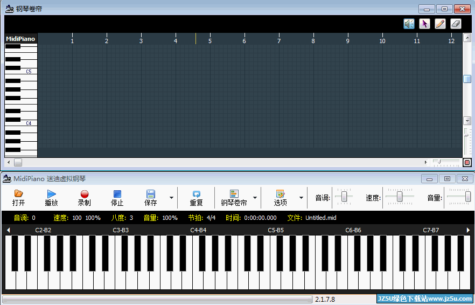475x305 pixels.
Task: Click the 音调 (pitch) slider handle
Action: coord(344,197)
